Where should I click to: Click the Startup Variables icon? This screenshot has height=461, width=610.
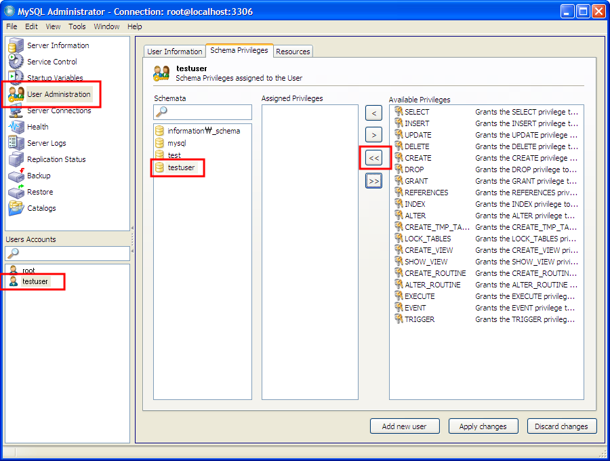[16, 77]
